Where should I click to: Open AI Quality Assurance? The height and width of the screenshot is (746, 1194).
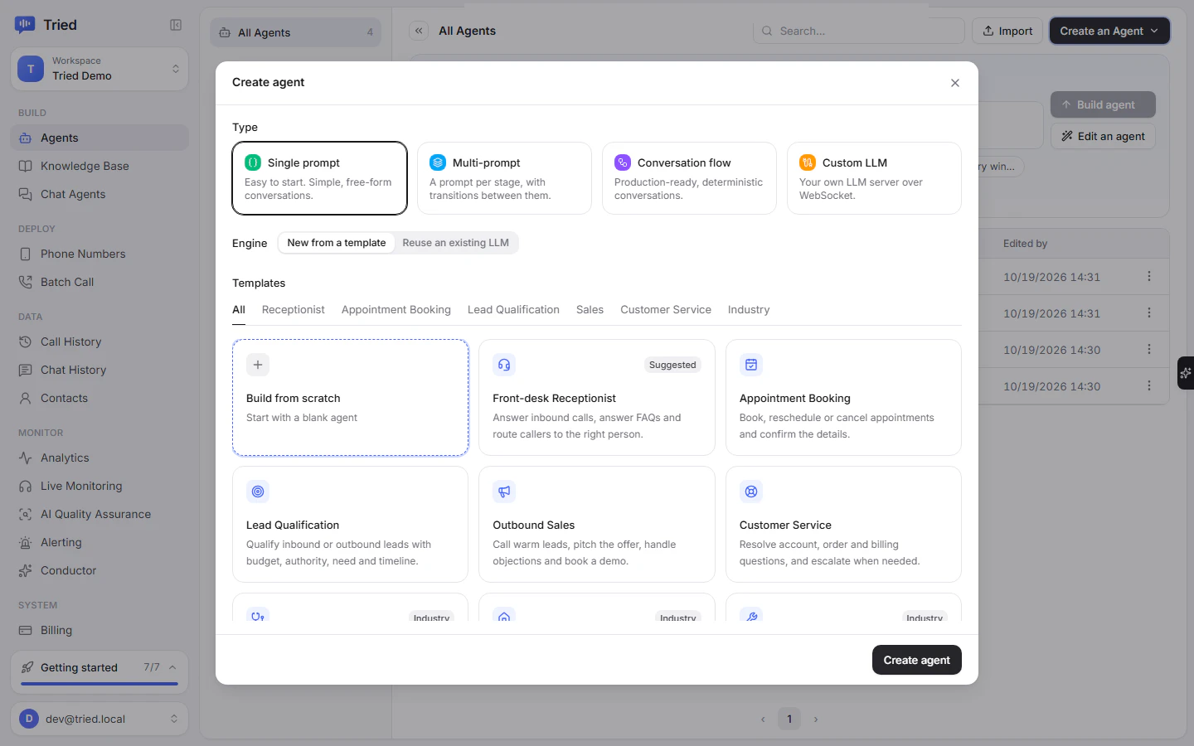tap(99, 514)
